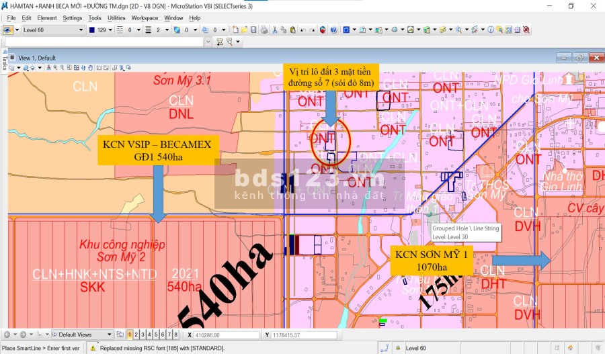The height and width of the screenshot is (354, 605).
Task: Toggle view 6 button
Action: 163,335
